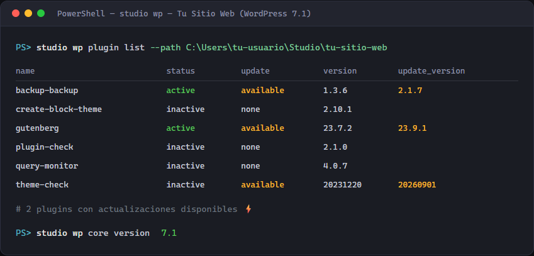Click the green maximize window button

pos(41,13)
